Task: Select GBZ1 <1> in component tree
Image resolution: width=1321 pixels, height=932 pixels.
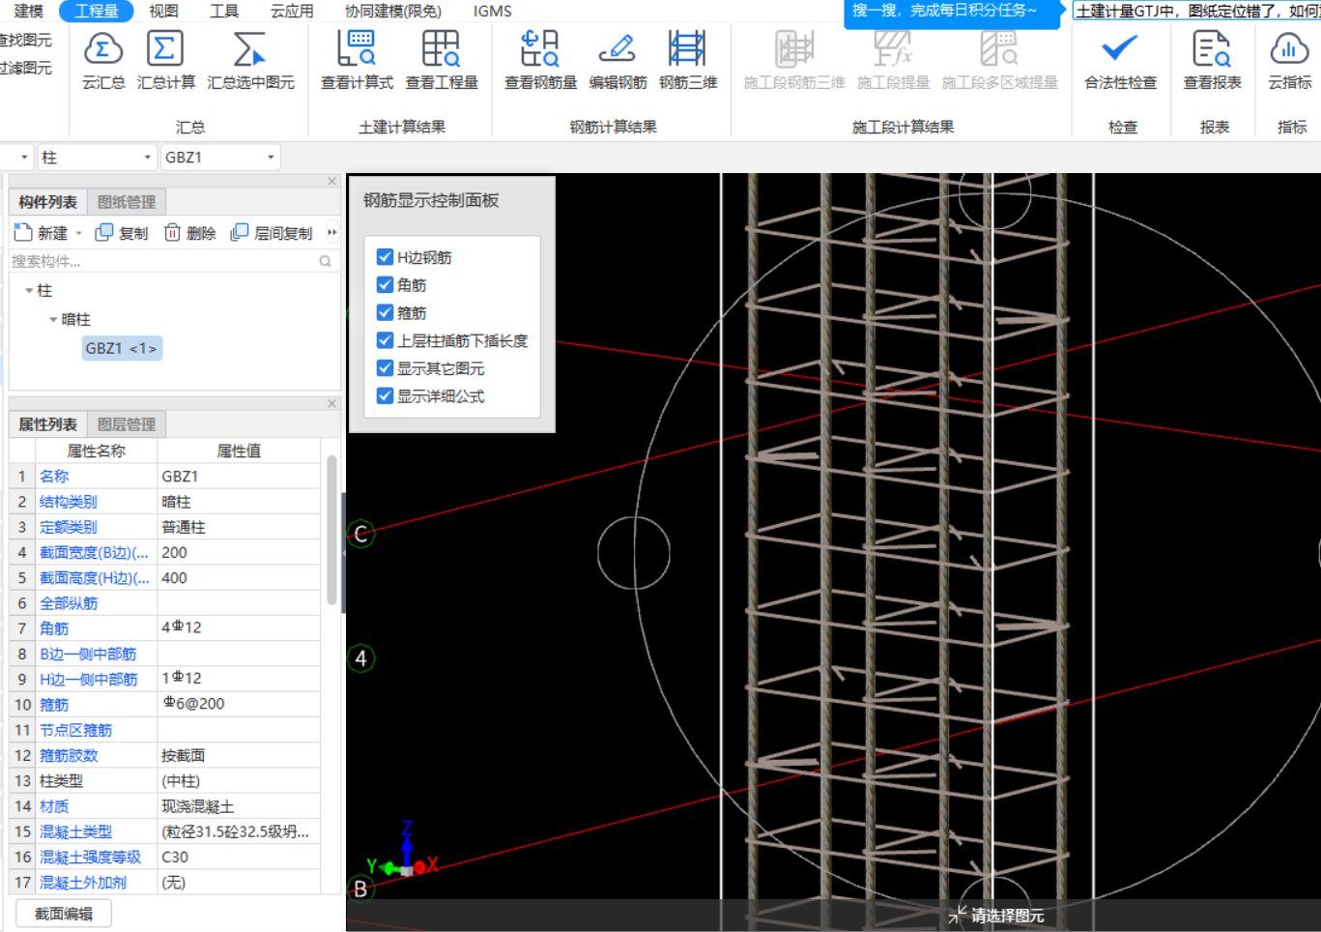Action: click(122, 348)
